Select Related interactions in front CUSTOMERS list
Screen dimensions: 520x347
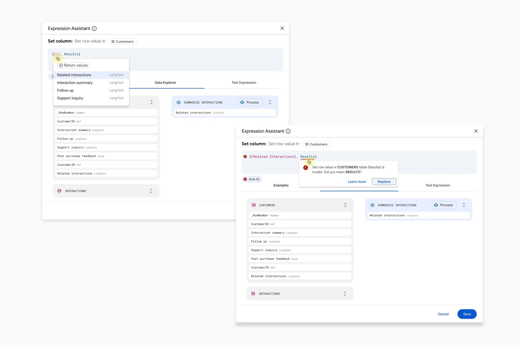point(300,276)
